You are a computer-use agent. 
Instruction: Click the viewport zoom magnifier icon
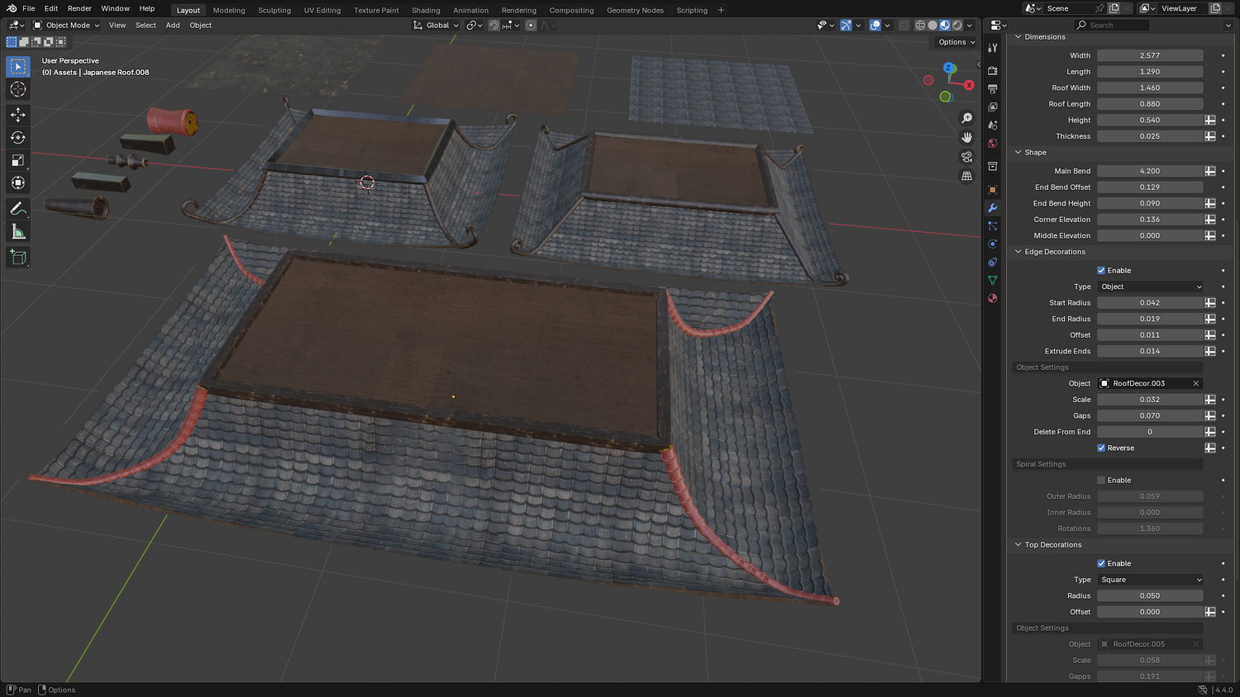click(x=966, y=118)
